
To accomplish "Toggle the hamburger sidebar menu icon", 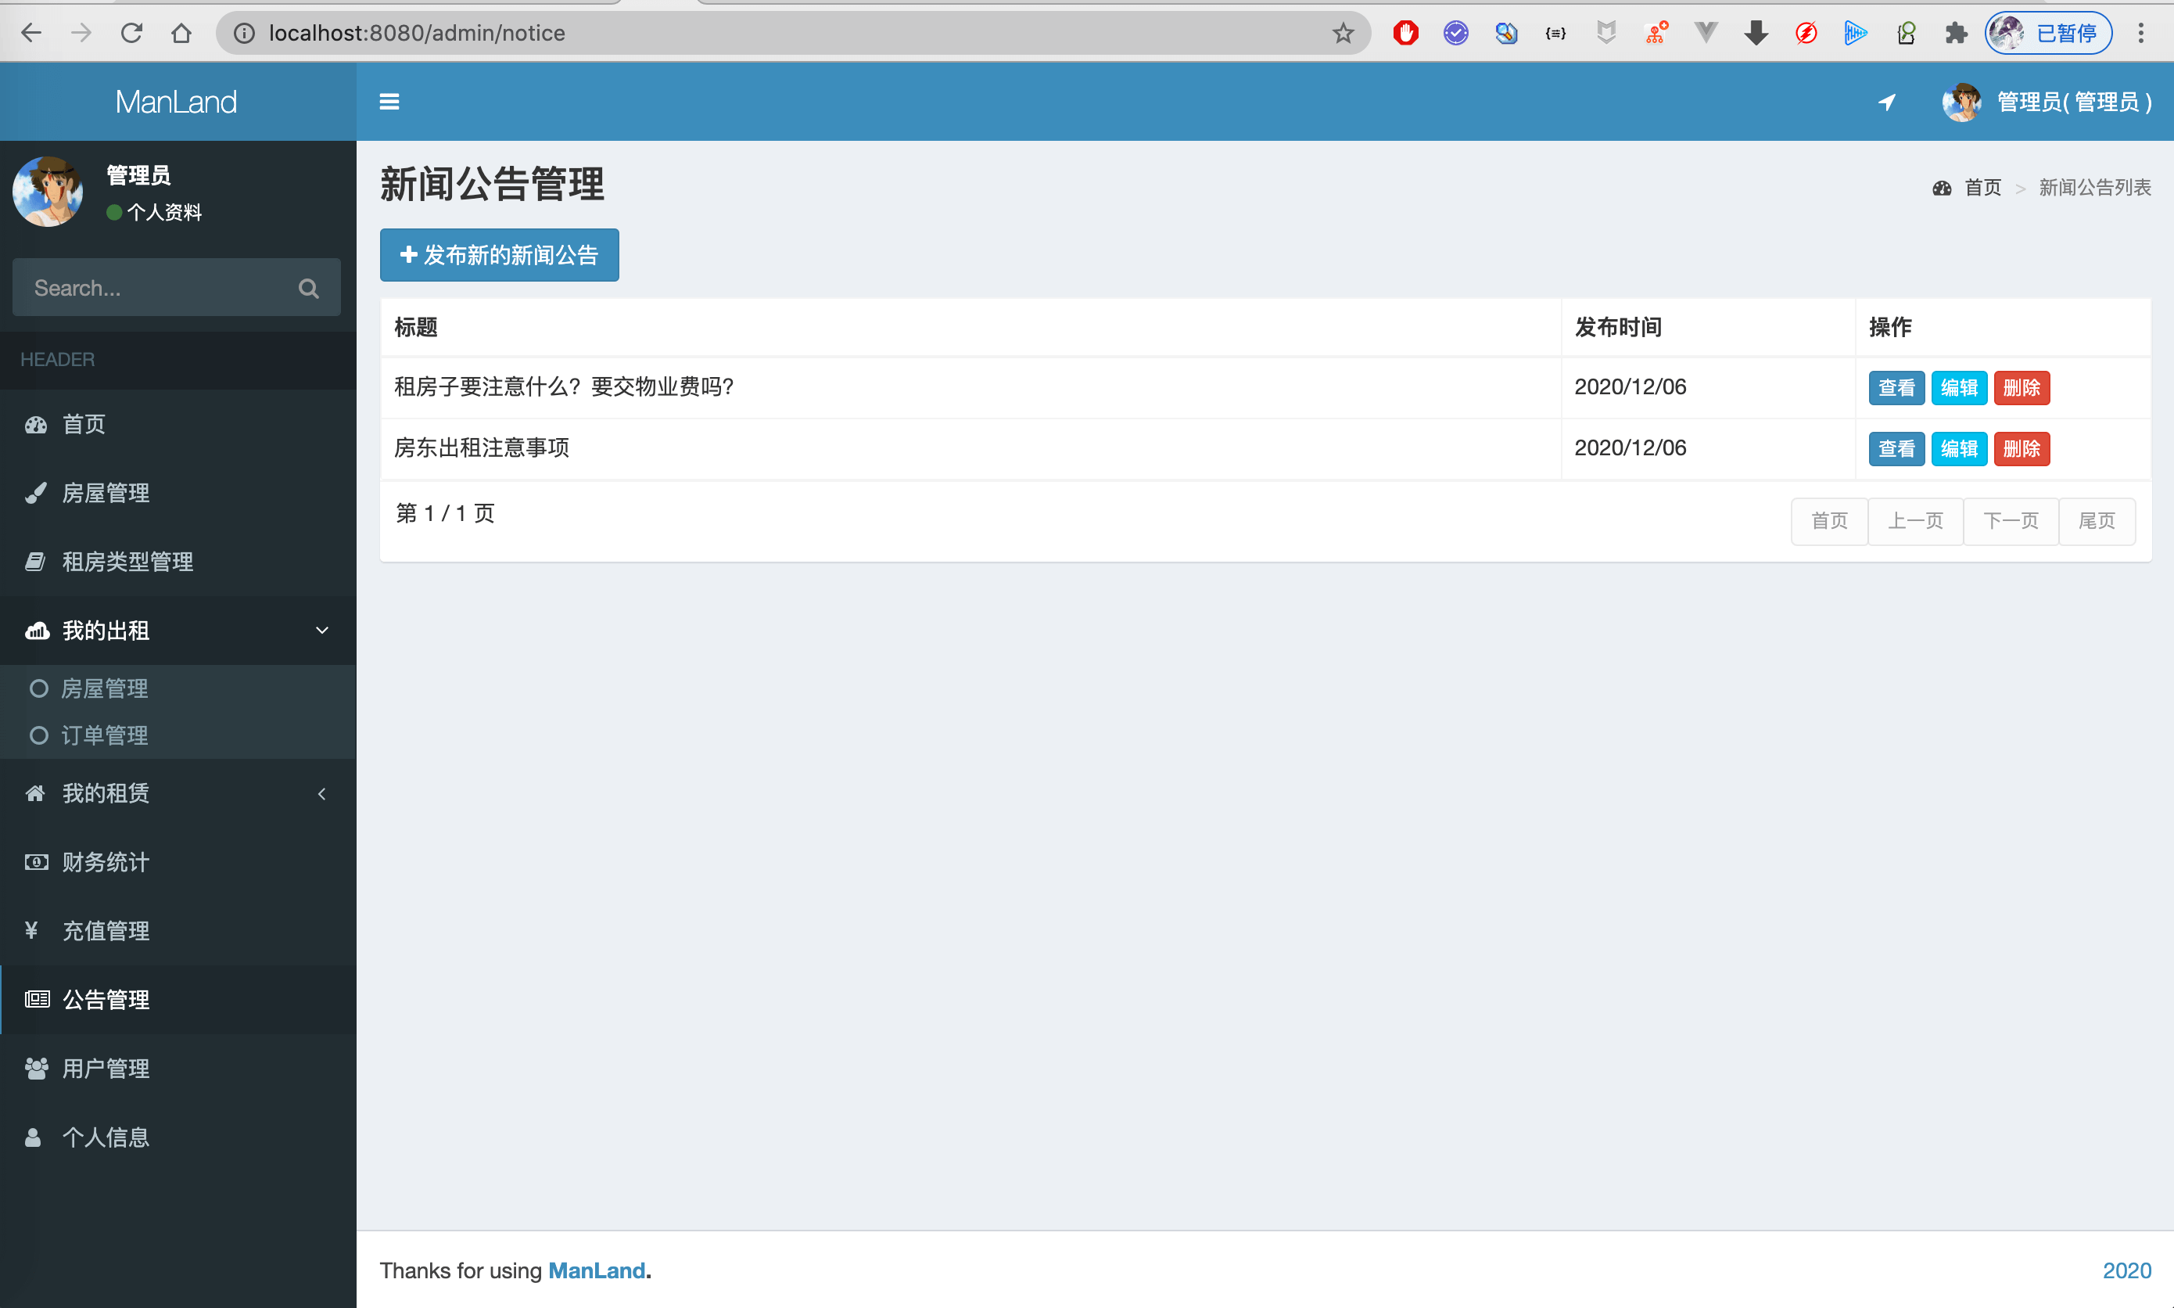I will point(389,102).
